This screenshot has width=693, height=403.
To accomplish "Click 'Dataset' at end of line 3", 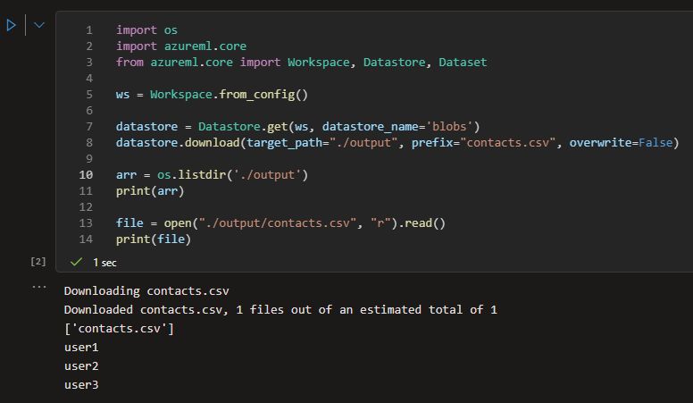I will coord(463,62).
